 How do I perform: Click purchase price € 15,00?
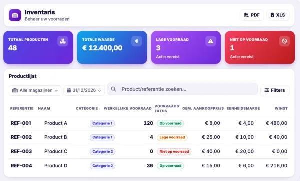click(x=211, y=166)
